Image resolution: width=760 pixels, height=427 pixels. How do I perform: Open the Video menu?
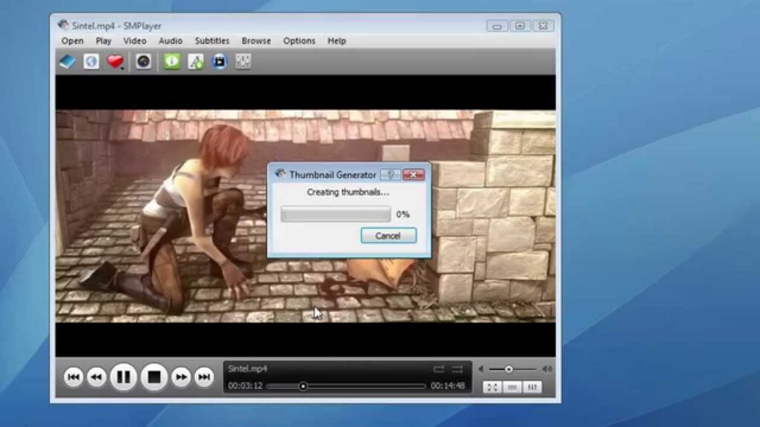(x=135, y=42)
